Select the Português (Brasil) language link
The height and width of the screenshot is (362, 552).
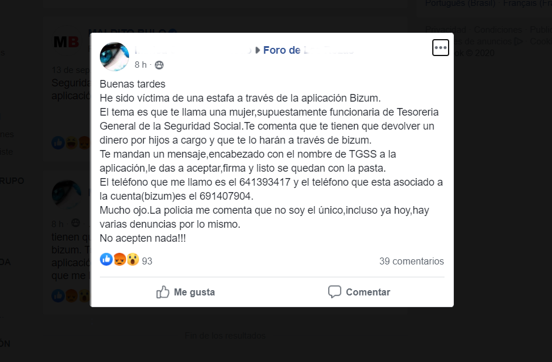pos(460,3)
